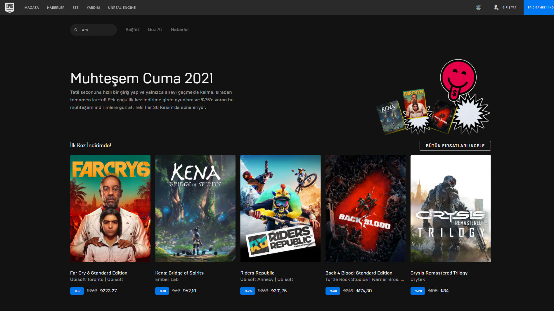
Task: Open the UNREAL ENGINE menu item
Action: (x=122, y=8)
